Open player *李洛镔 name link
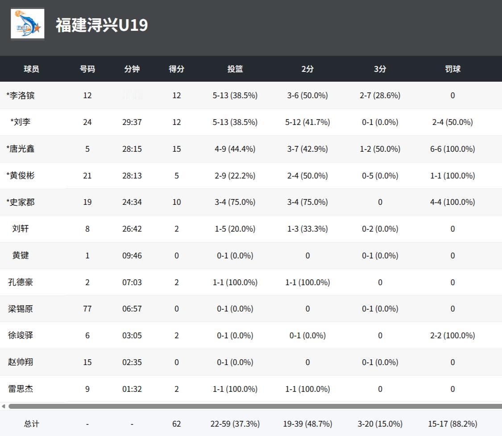Screen dimensions: 502x436 coord(21,96)
